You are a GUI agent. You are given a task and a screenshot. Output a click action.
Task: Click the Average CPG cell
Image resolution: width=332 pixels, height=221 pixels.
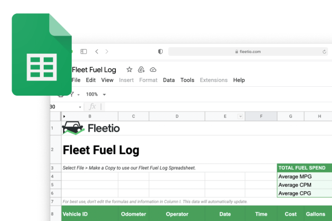tap(304, 193)
